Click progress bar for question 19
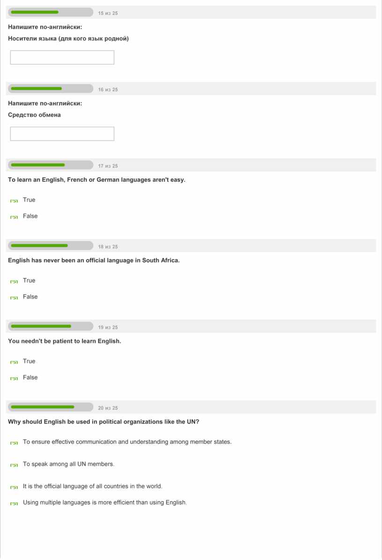 click(x=51, y=326)
